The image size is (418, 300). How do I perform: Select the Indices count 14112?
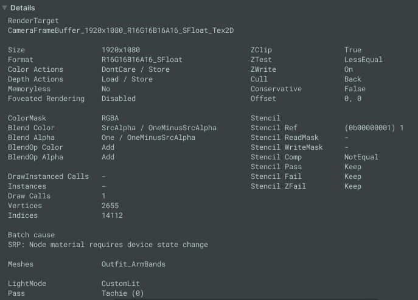tap(112, 215)
